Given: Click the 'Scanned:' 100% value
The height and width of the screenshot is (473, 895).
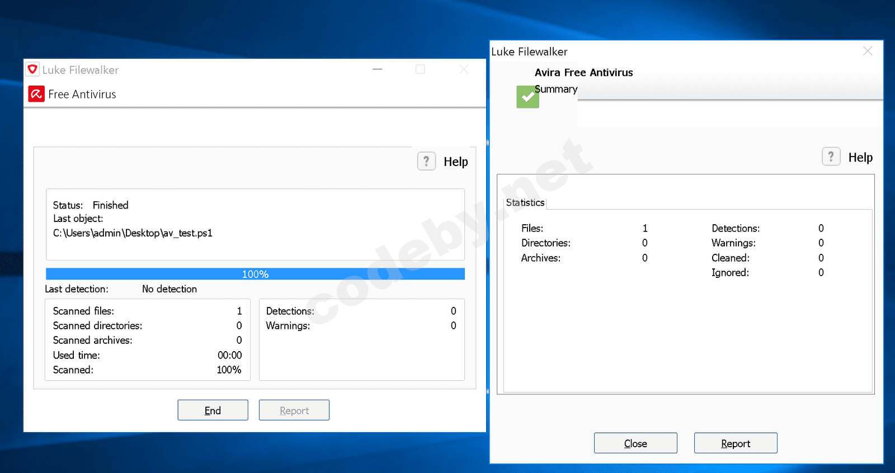Looking at the screenshot, I should [229, 370].
